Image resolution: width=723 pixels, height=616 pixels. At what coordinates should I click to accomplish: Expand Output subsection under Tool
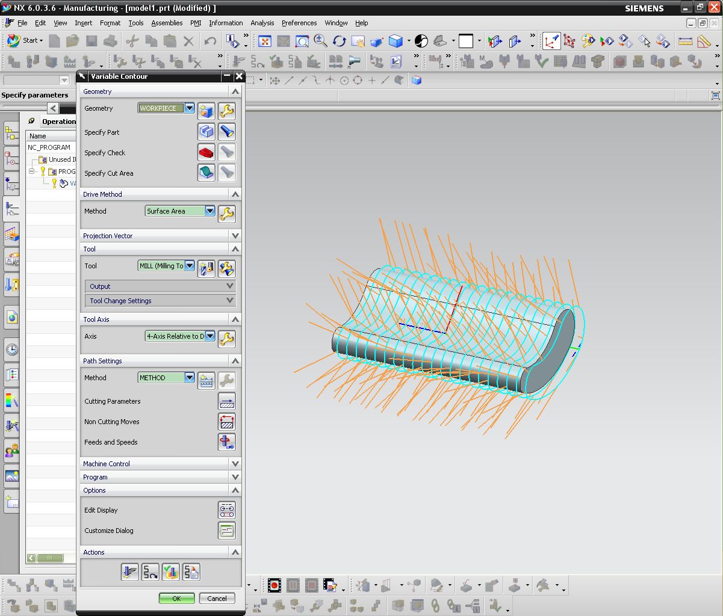229,286
